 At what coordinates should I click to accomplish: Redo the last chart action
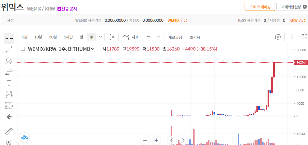coord(158,37)
